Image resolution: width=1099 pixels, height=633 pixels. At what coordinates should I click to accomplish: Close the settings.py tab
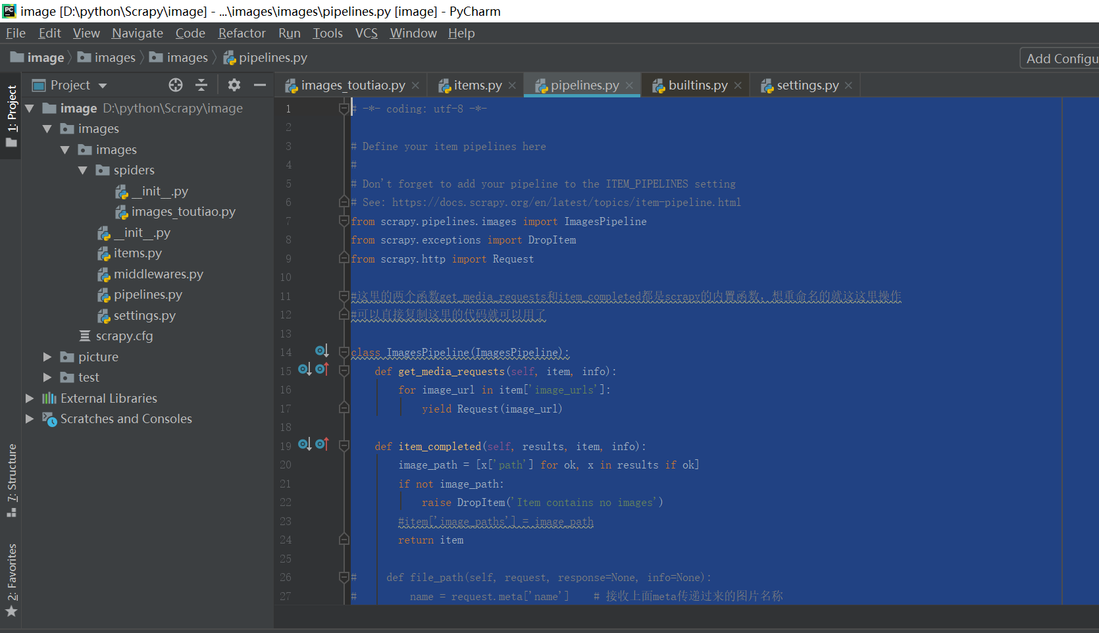pyautogui.click(x=848, y=86)
